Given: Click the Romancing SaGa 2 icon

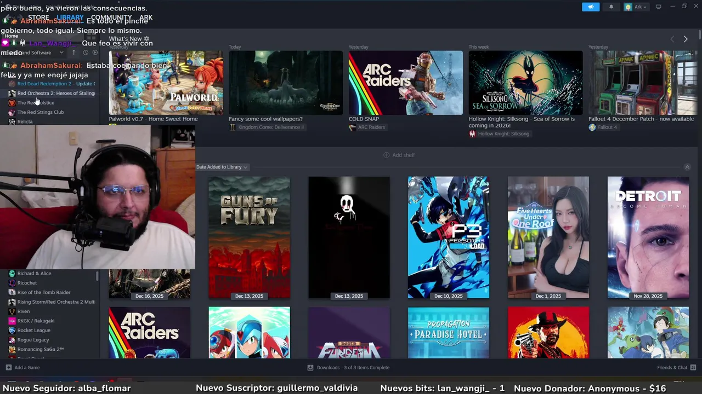Looking at the screenshot, I should pos(12,349).
